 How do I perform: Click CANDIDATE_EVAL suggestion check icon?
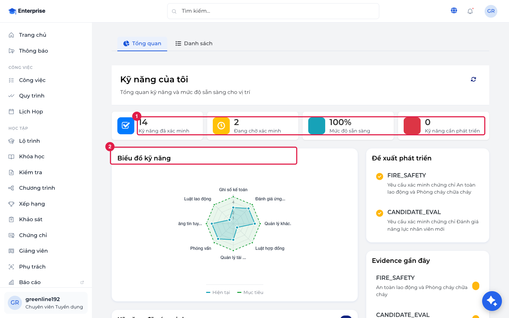[x=380, y=213]
